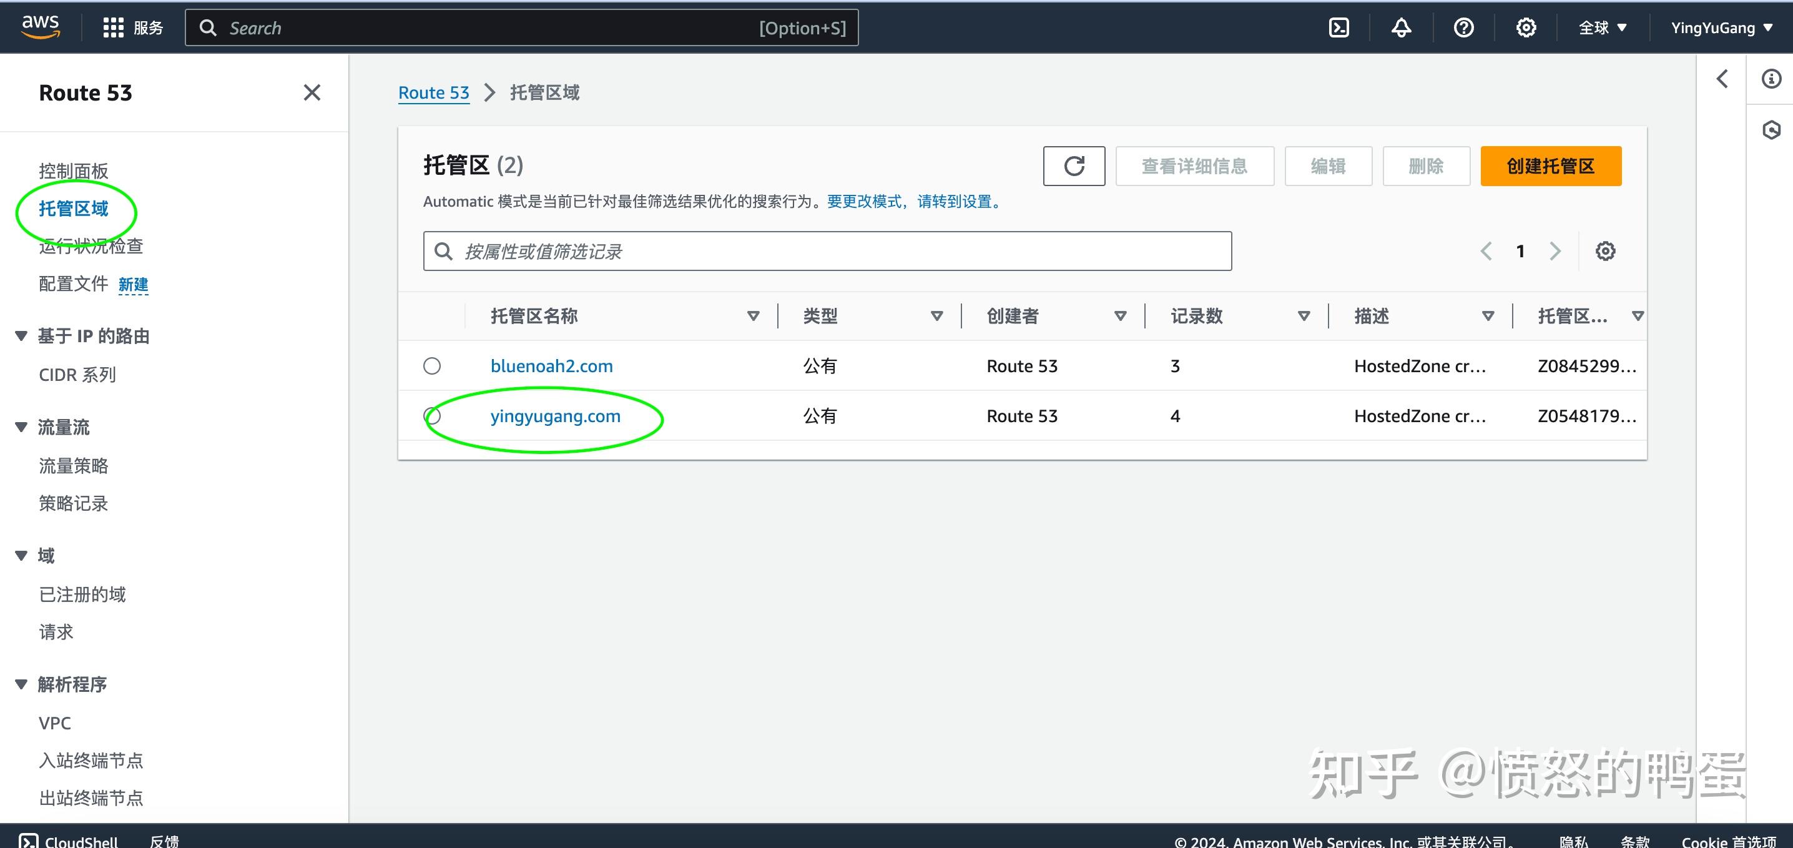Image resolution: width=1793 pixels, height=848 pixels.
Task: Click the Z0548179 zone ID cell
Action: click(x=1587, y=416)
